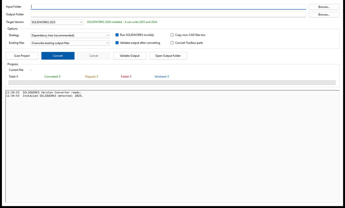Image resolution: width=345 pixels, height=208 pixels.
Task: Click the Validate Output button
Action: [130, 56]
